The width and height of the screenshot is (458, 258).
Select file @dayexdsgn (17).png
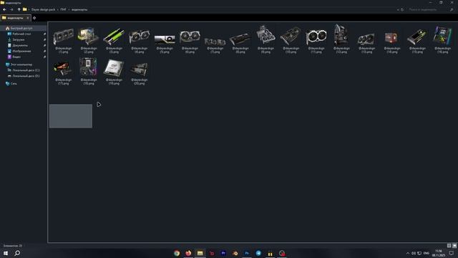pos(64,72)
